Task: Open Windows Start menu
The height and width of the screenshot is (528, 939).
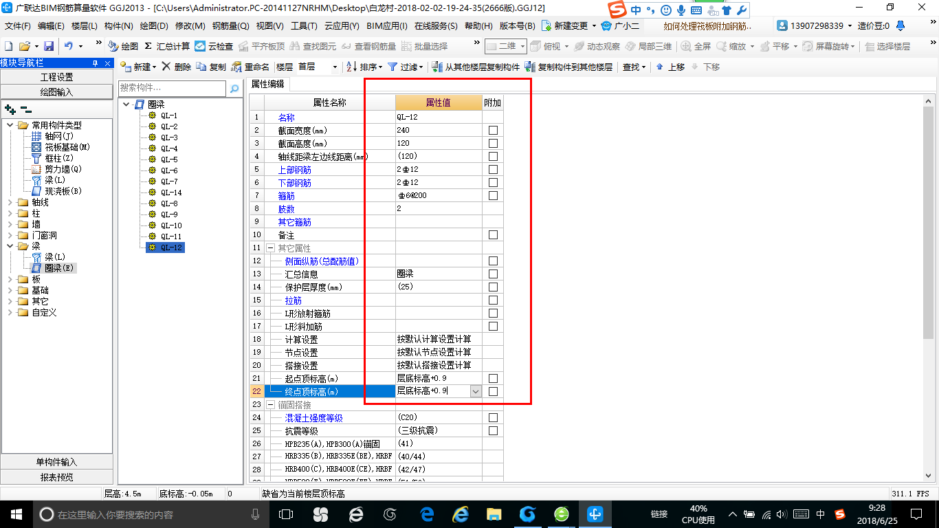Action: (15, 514)
